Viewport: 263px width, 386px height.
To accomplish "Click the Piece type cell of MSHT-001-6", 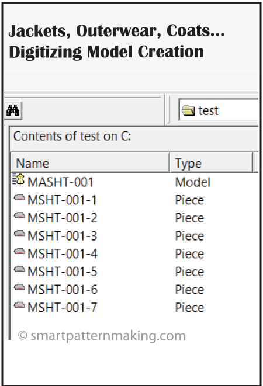I will coord(189,290).
